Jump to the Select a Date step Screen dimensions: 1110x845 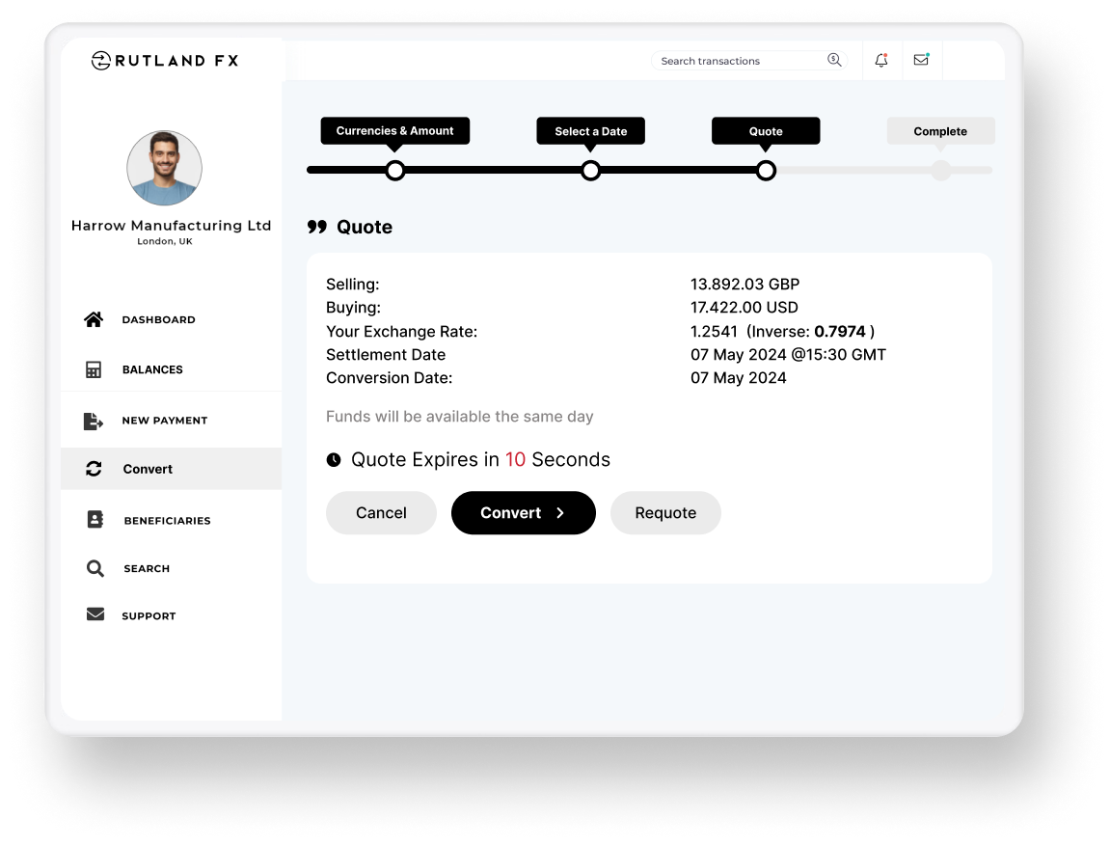(x=590, y=131)
